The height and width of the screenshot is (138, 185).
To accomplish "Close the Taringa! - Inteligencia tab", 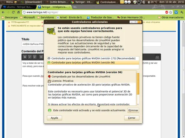I will point(69,7).
